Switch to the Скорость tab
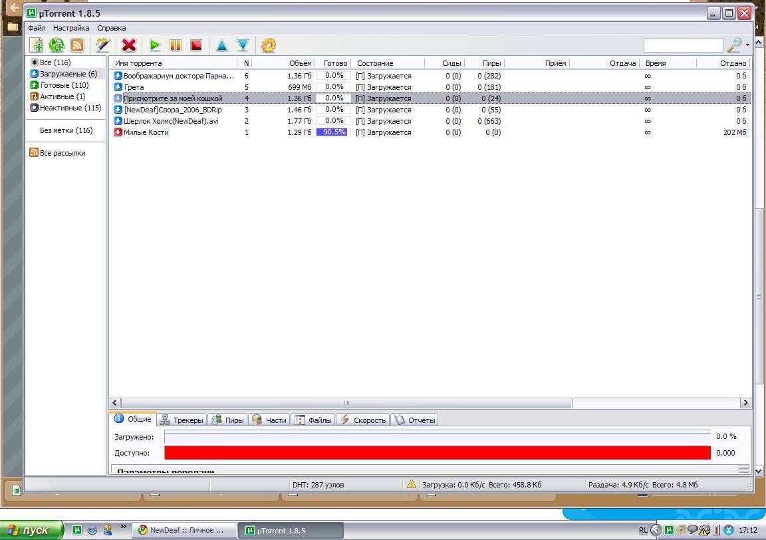Image resolution: width=766 pixels, height=540 pixels. tap(363, 420)
